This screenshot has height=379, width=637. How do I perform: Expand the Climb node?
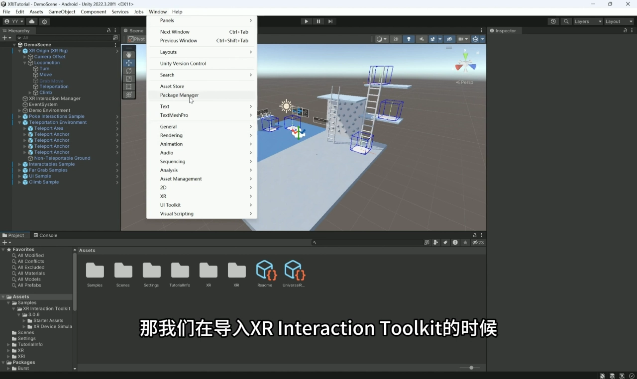tap(30, 93)
